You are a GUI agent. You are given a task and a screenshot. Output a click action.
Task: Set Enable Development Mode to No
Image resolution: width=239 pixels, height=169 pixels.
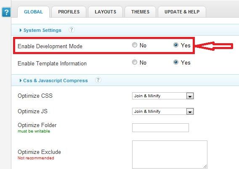click(135, 45)
